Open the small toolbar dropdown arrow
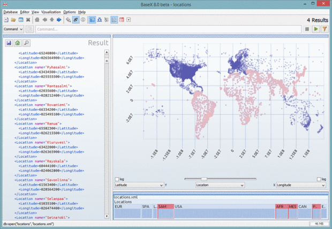332x229 pixels. point(129,20)
